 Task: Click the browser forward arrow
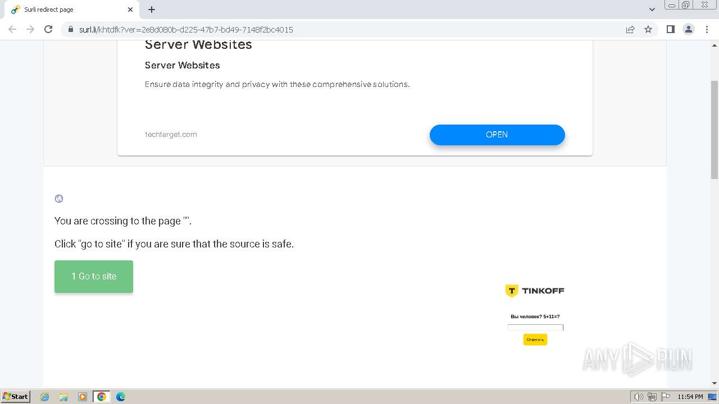[30, 29]
